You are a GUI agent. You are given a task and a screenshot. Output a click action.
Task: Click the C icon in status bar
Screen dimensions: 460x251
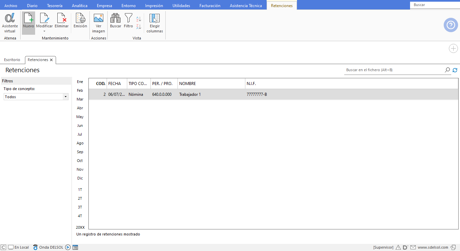[x=3, y=247]
